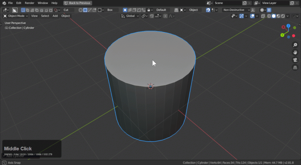Open the viewport Add menu
The width and height of the screenshot is (301, 165).
coord(55,16)
